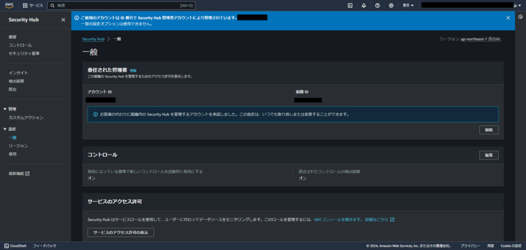
Task: Open the help question-mark icon
Action: [377, 5]
